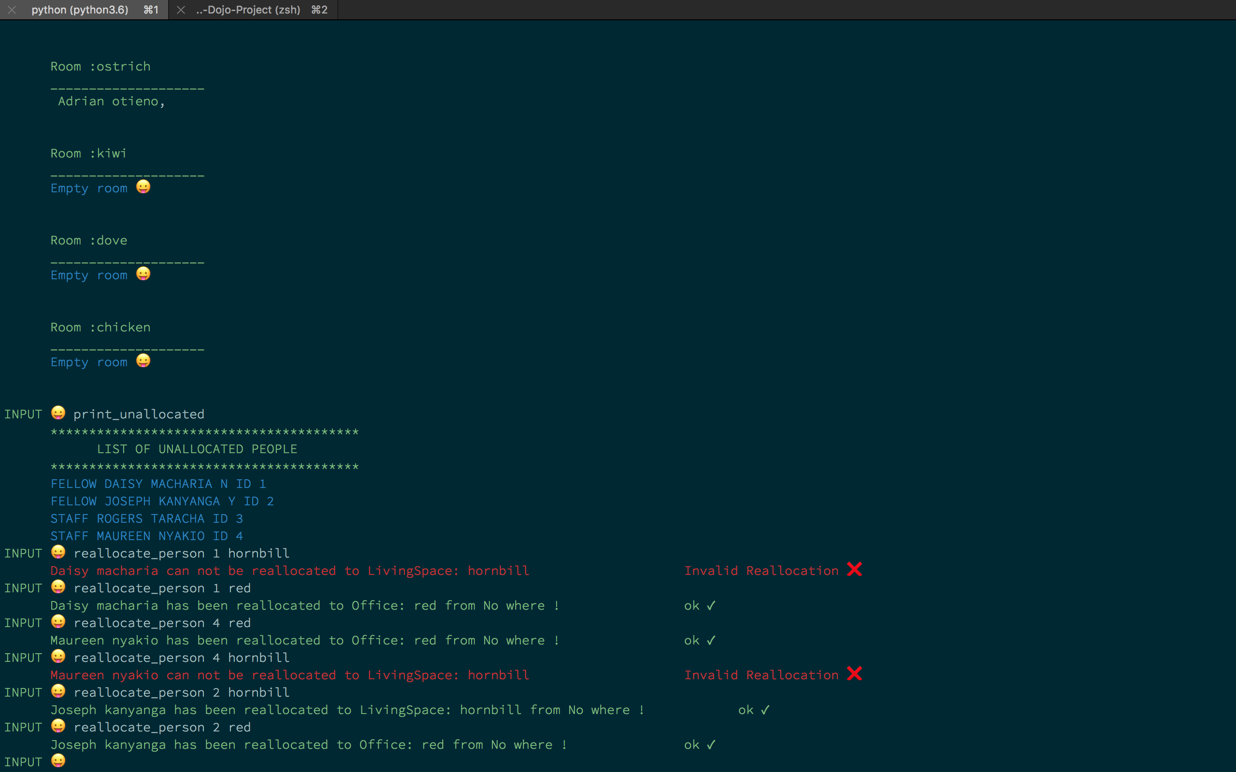Image resolution: width=1236 pixels, height=772 pixels.
Task: Click the emoji after kiwi's Empty room
Action: (144, 187)
